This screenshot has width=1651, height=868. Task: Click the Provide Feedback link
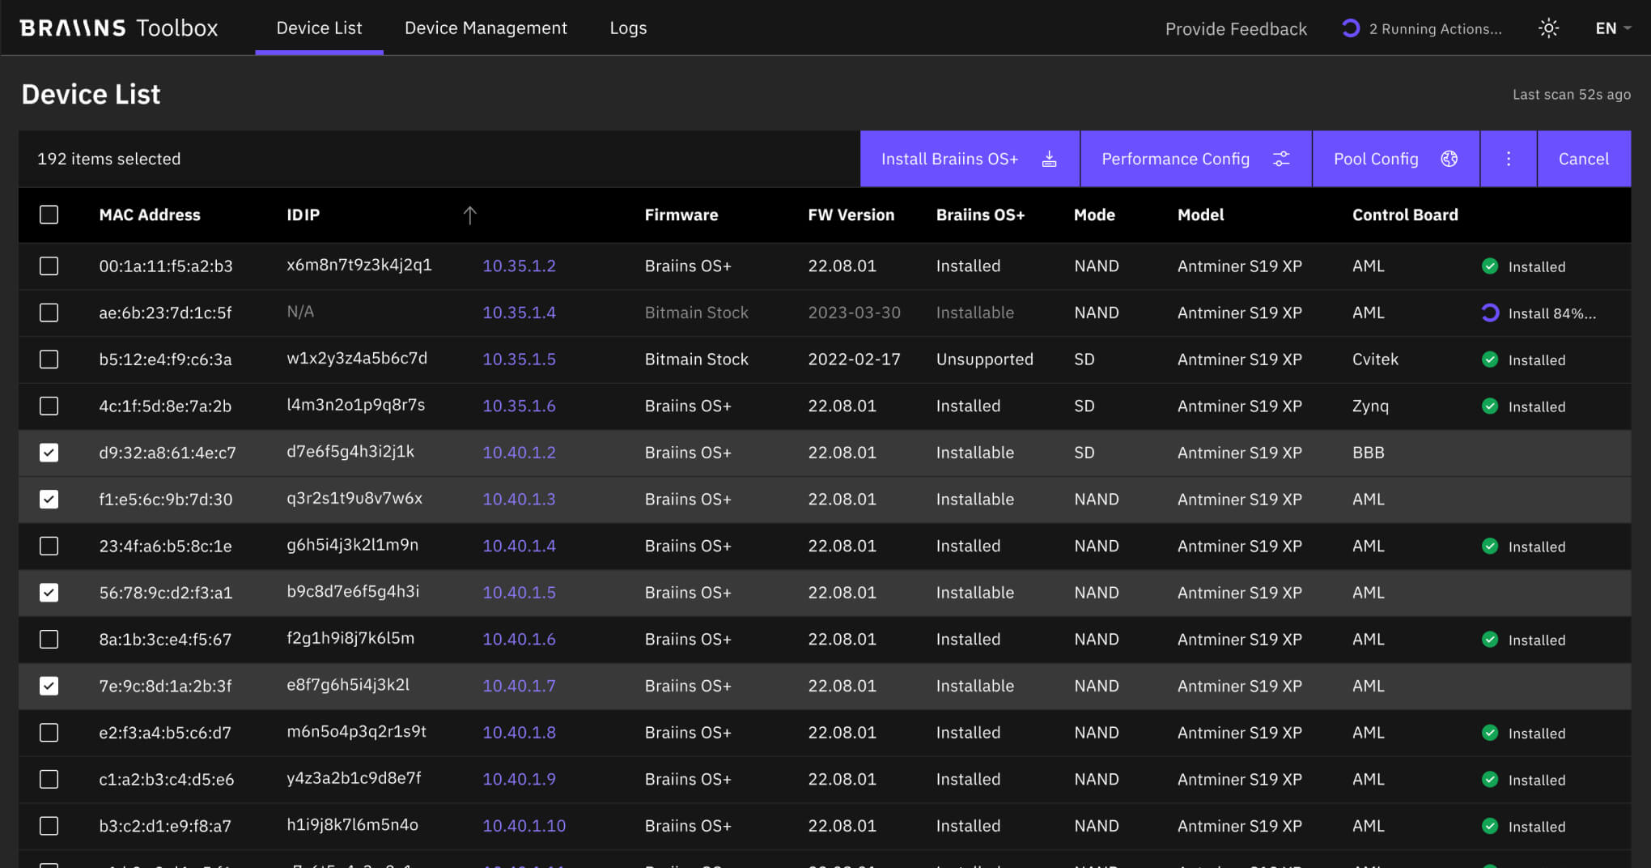pos(1236,29)
